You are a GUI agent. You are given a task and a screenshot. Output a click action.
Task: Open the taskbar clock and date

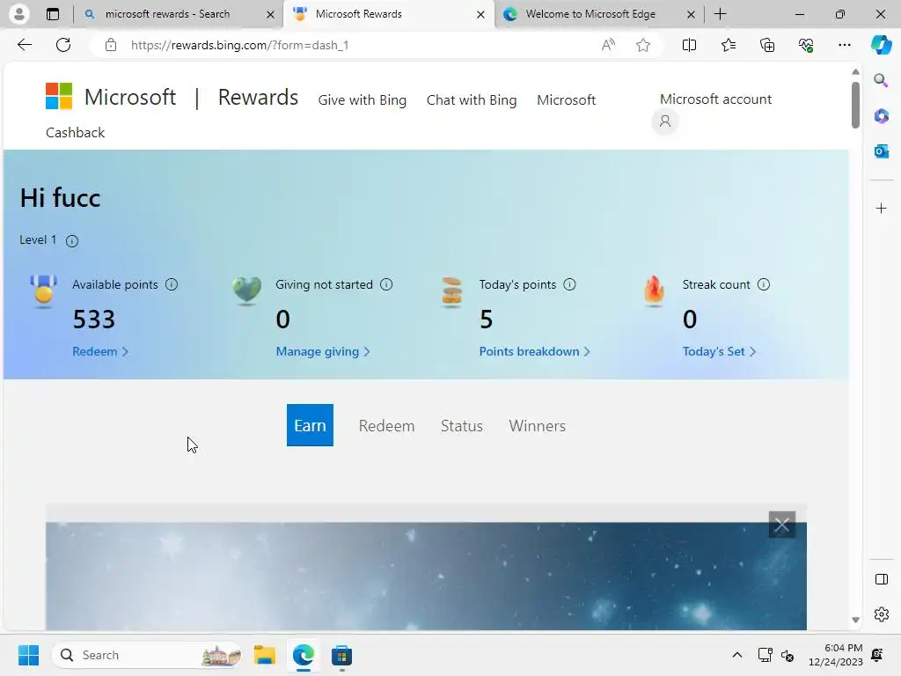click(x=835, y=655)
